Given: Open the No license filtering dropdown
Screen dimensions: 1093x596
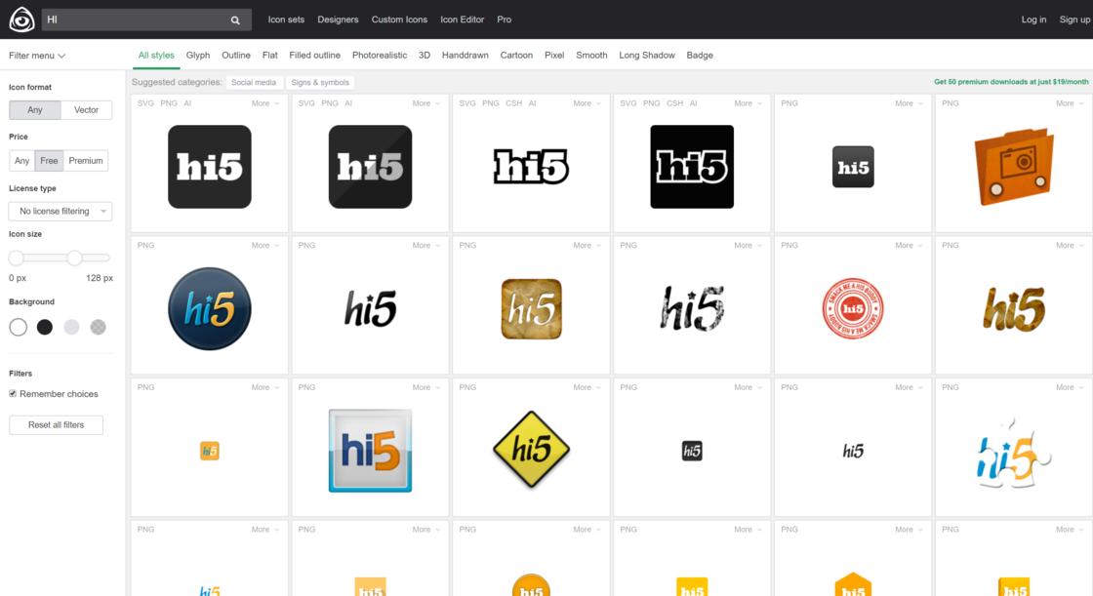Looking at the screenshot, I should pos(61,212).
